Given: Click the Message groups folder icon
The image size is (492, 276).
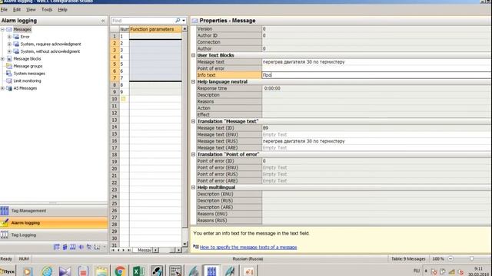Looking at the screenshot, I should [9, 66].
